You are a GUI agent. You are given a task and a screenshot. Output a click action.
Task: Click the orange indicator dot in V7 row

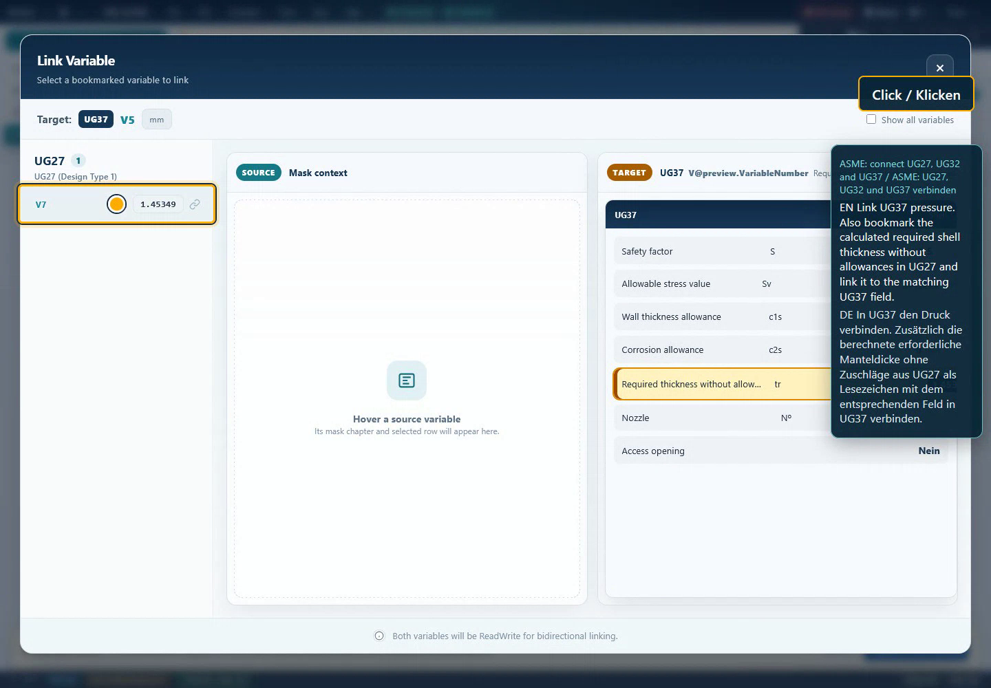(116, 204)
